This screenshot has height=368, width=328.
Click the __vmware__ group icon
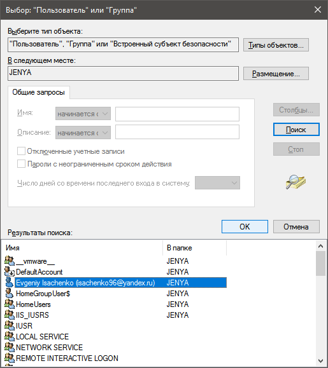tap(10, 261)
